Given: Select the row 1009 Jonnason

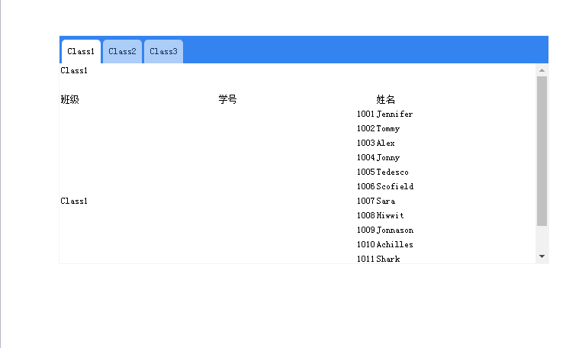Looking at the screenshot, I should 385,230.
